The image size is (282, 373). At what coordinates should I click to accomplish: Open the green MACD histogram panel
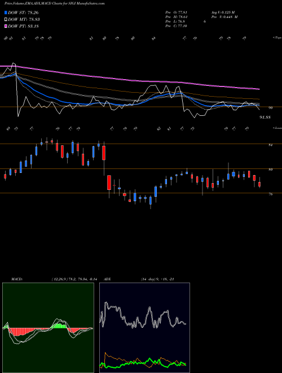pos(48,328)
